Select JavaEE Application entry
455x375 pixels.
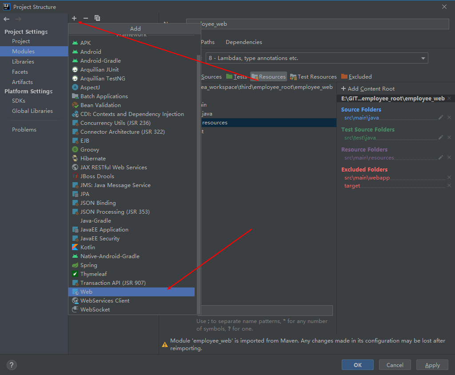click(x=132, y=230)
